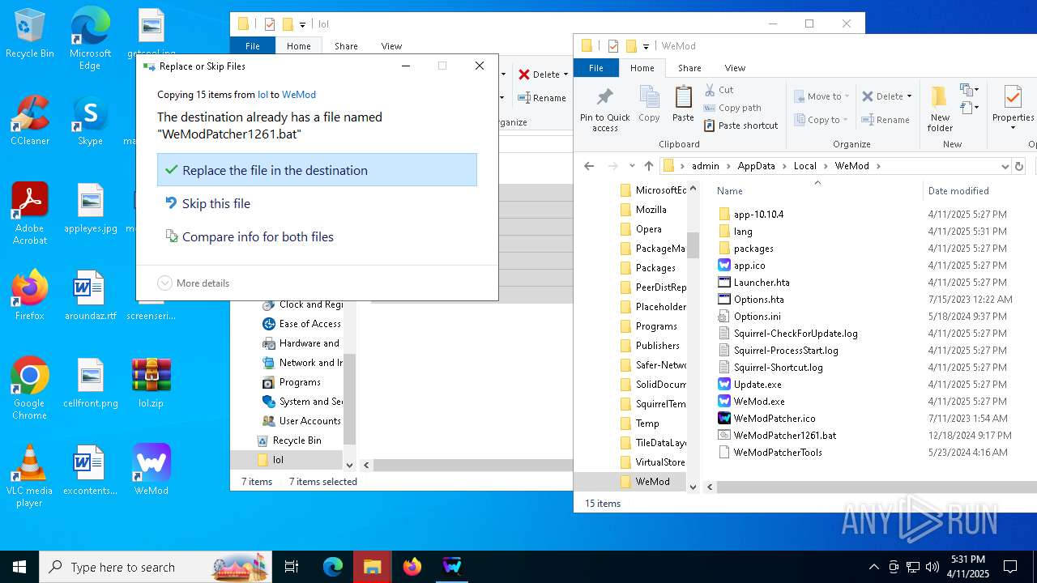
Task: Create a New folder in WeMod window
Action: 940,109
